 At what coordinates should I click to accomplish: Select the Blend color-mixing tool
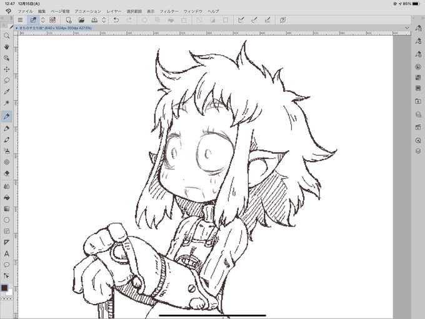6,186
